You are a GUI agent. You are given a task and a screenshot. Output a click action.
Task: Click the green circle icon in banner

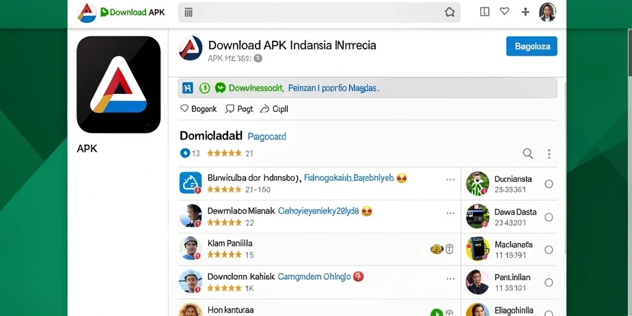point(204,88)
